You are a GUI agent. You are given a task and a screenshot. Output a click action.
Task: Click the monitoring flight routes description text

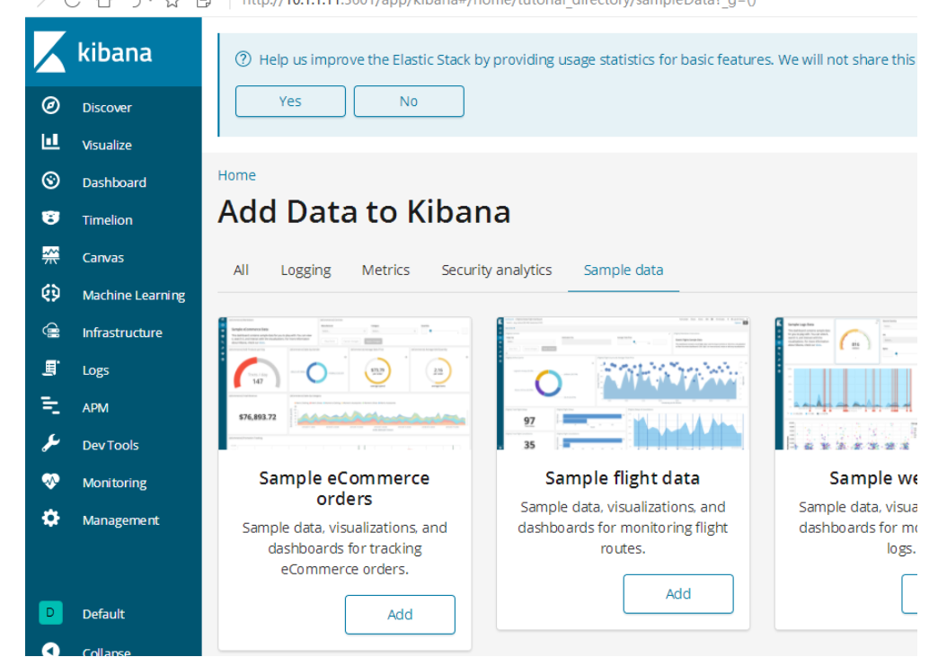pyautogui.click(x=623, y=528)
